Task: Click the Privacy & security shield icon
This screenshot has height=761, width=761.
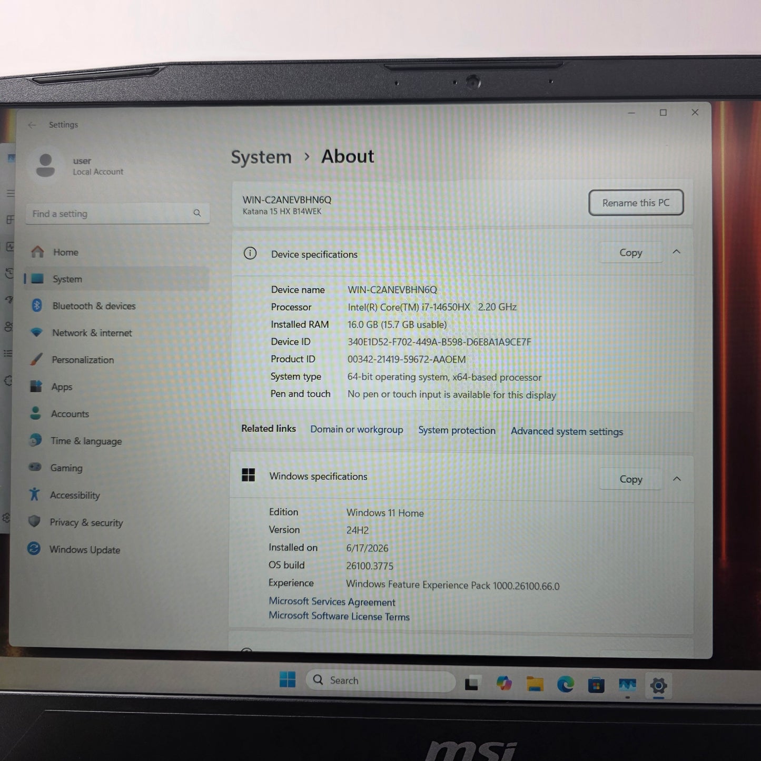Action: (x=34, y=521)
